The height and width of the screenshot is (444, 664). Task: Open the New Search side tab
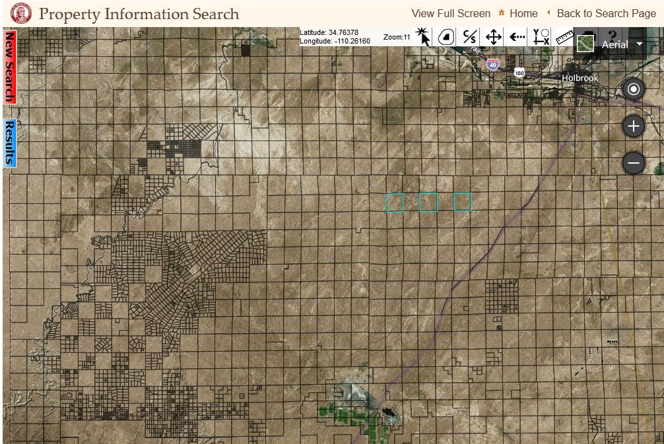click(x=10, y=67)
